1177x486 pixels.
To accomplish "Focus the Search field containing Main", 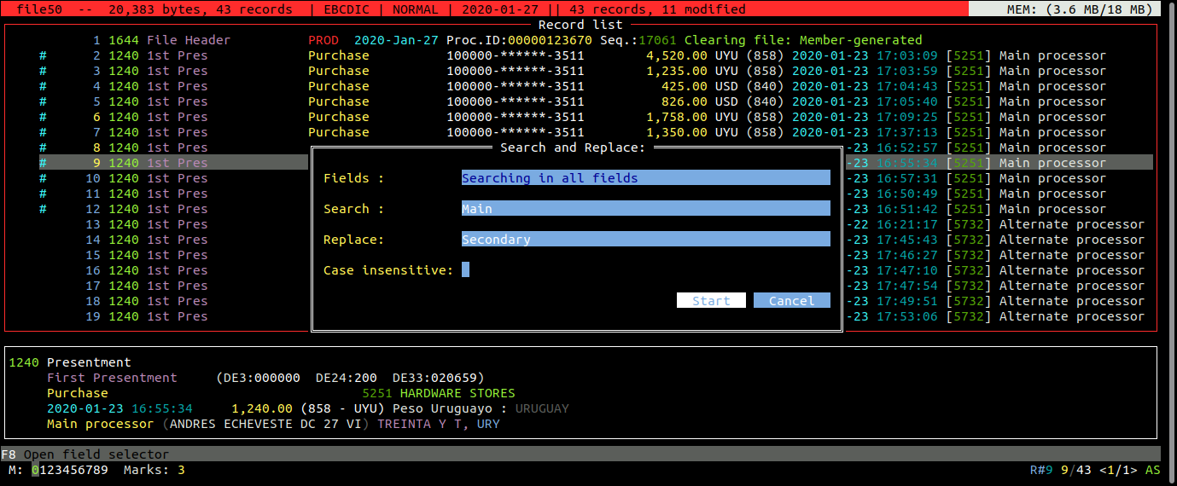I will (645, 209).
